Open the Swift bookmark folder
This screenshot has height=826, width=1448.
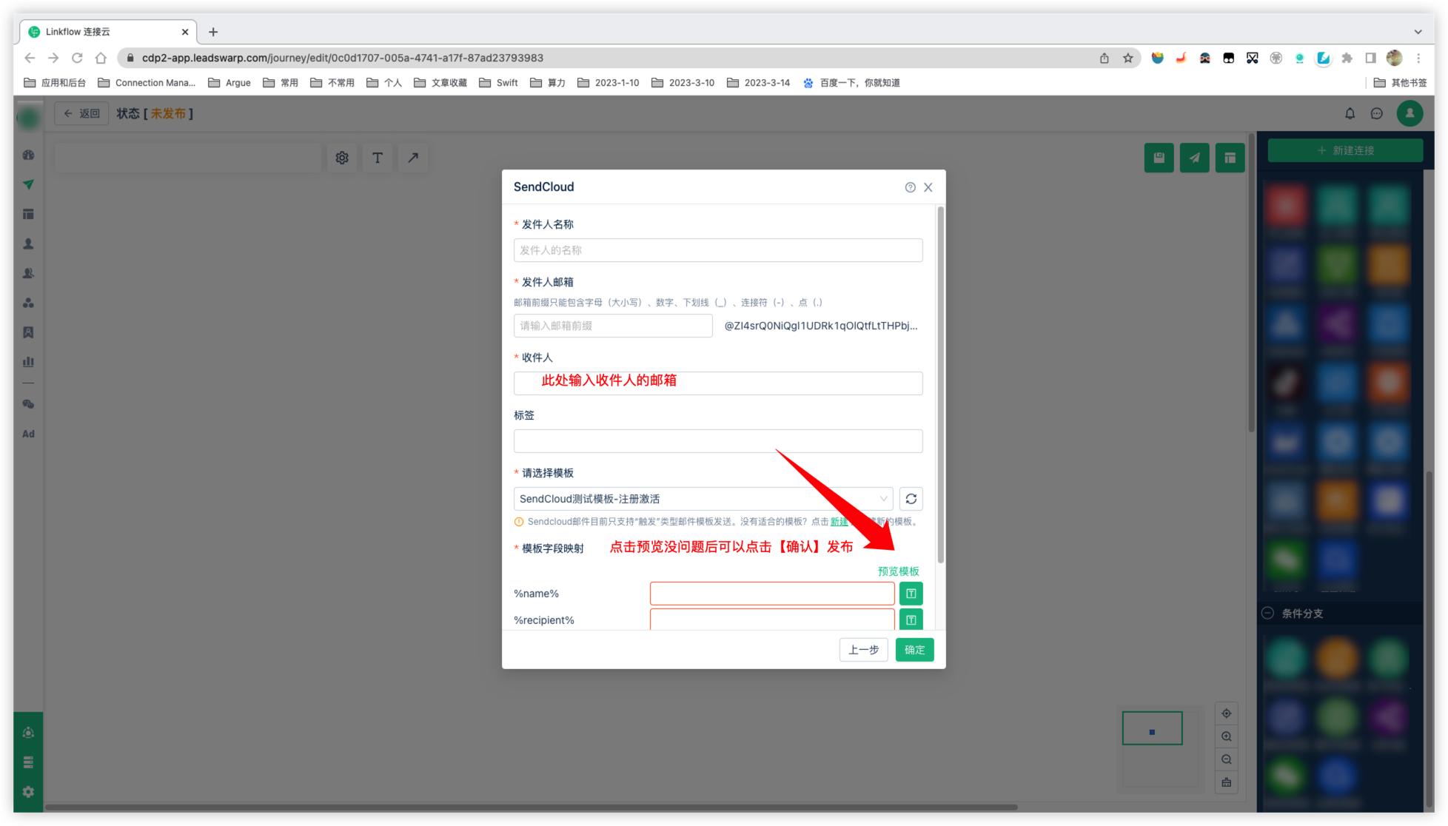click(498, 83)
